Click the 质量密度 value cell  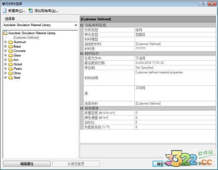click(175, 113)
